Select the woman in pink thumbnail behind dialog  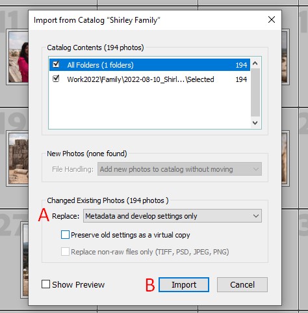tap(18, 57)
